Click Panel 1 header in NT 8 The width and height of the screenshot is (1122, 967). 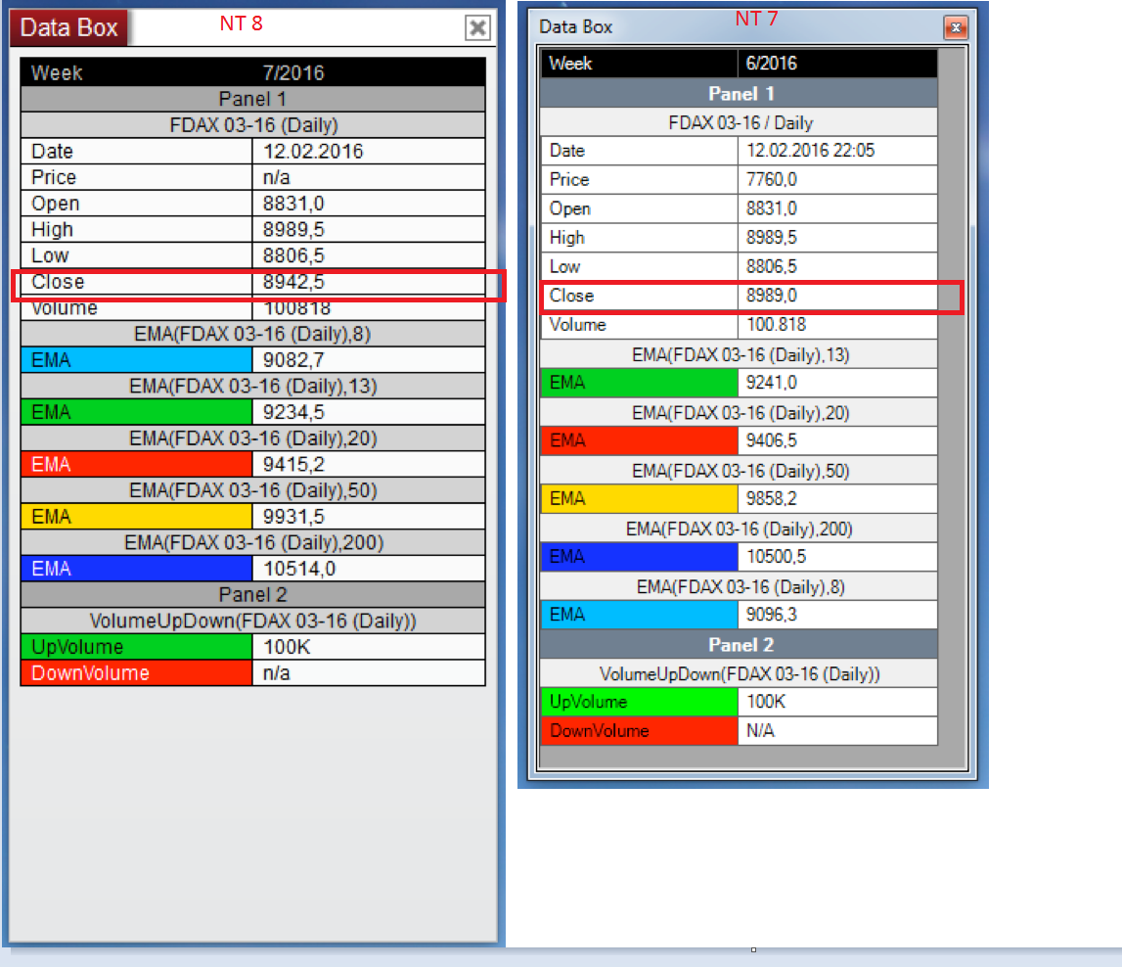click(x=252, y=99)
